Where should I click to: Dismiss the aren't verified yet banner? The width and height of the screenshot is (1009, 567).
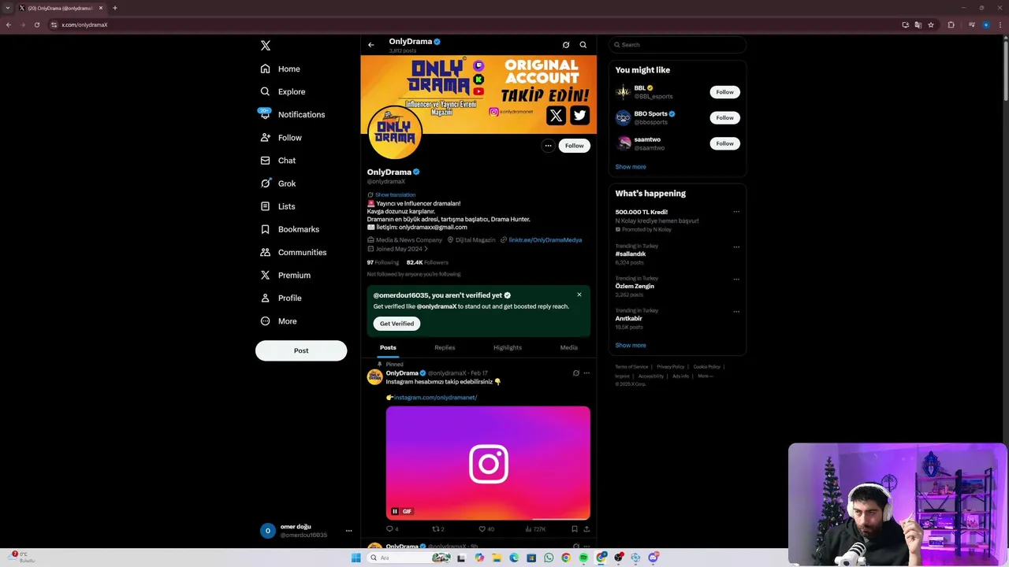pyautogui.click(x=579, y=295)
